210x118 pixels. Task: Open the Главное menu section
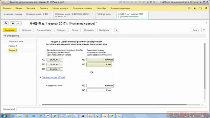7,8
